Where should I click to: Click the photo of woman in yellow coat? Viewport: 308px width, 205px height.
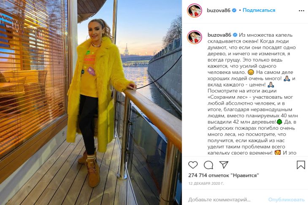point(91,102)
